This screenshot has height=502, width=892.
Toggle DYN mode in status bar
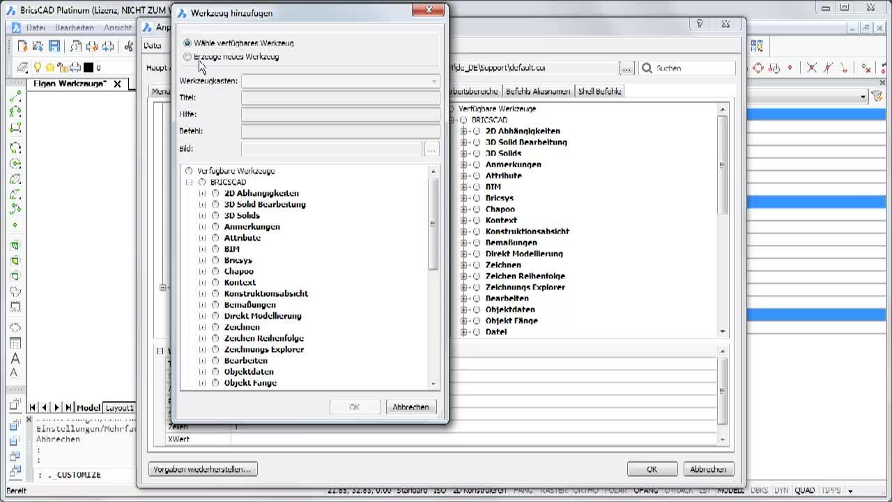click(x=781, y=490)
